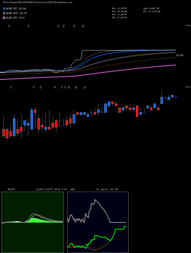Click the 'ADX' panel label
This screenshot has height=253, width=191.
pos(72,189)
